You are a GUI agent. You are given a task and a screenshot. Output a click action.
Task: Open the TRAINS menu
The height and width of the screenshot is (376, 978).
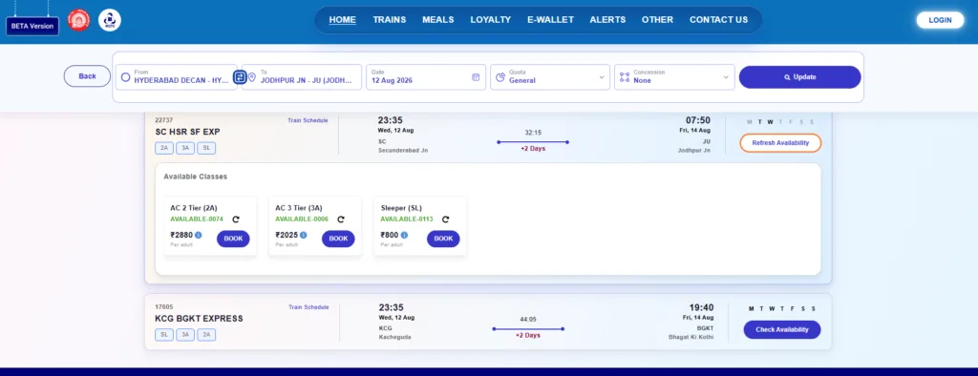tap(390, 20)
